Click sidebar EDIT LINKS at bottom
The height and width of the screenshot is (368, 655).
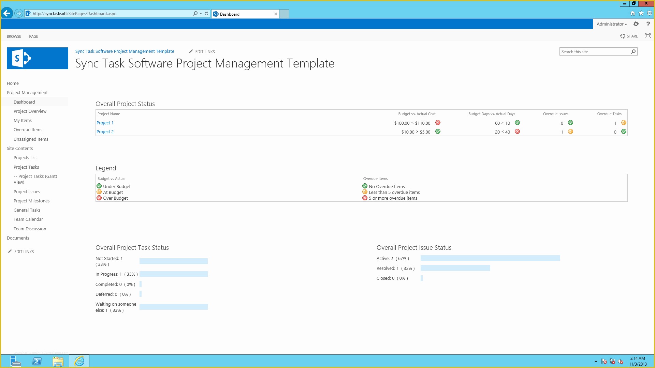tap(21, 252)
